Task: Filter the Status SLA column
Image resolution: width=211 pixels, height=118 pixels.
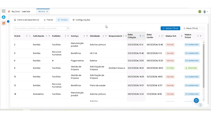Action: click(x=182, y=36)
